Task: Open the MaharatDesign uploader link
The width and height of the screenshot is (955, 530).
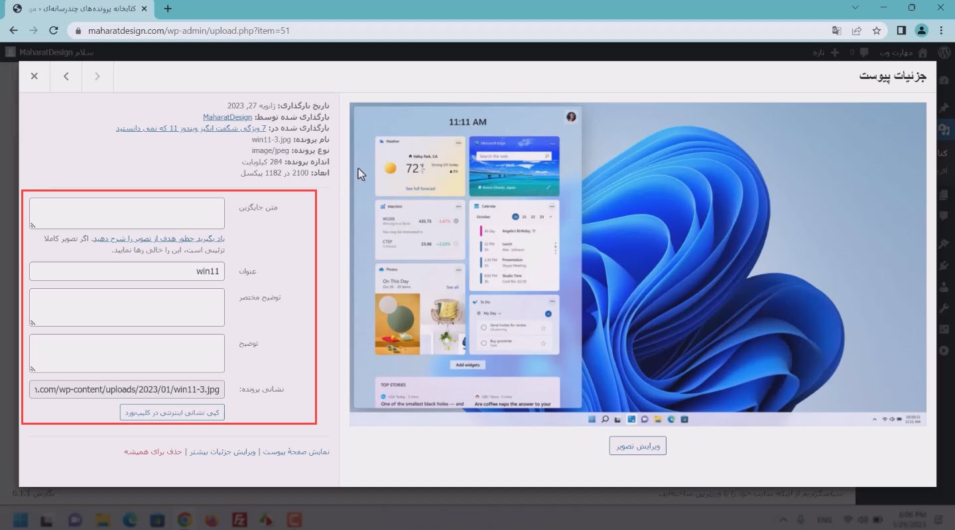Action: coord(227,117)
